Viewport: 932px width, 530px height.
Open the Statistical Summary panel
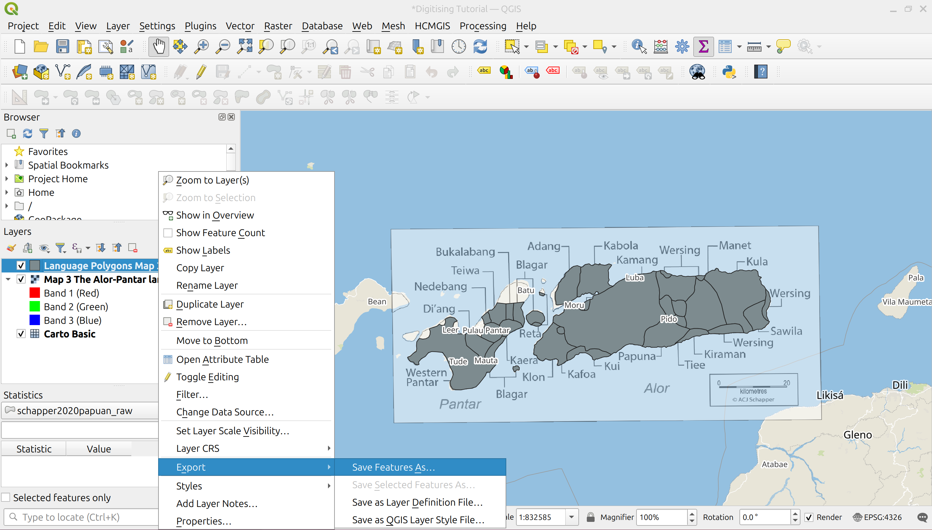click(703, 46)
